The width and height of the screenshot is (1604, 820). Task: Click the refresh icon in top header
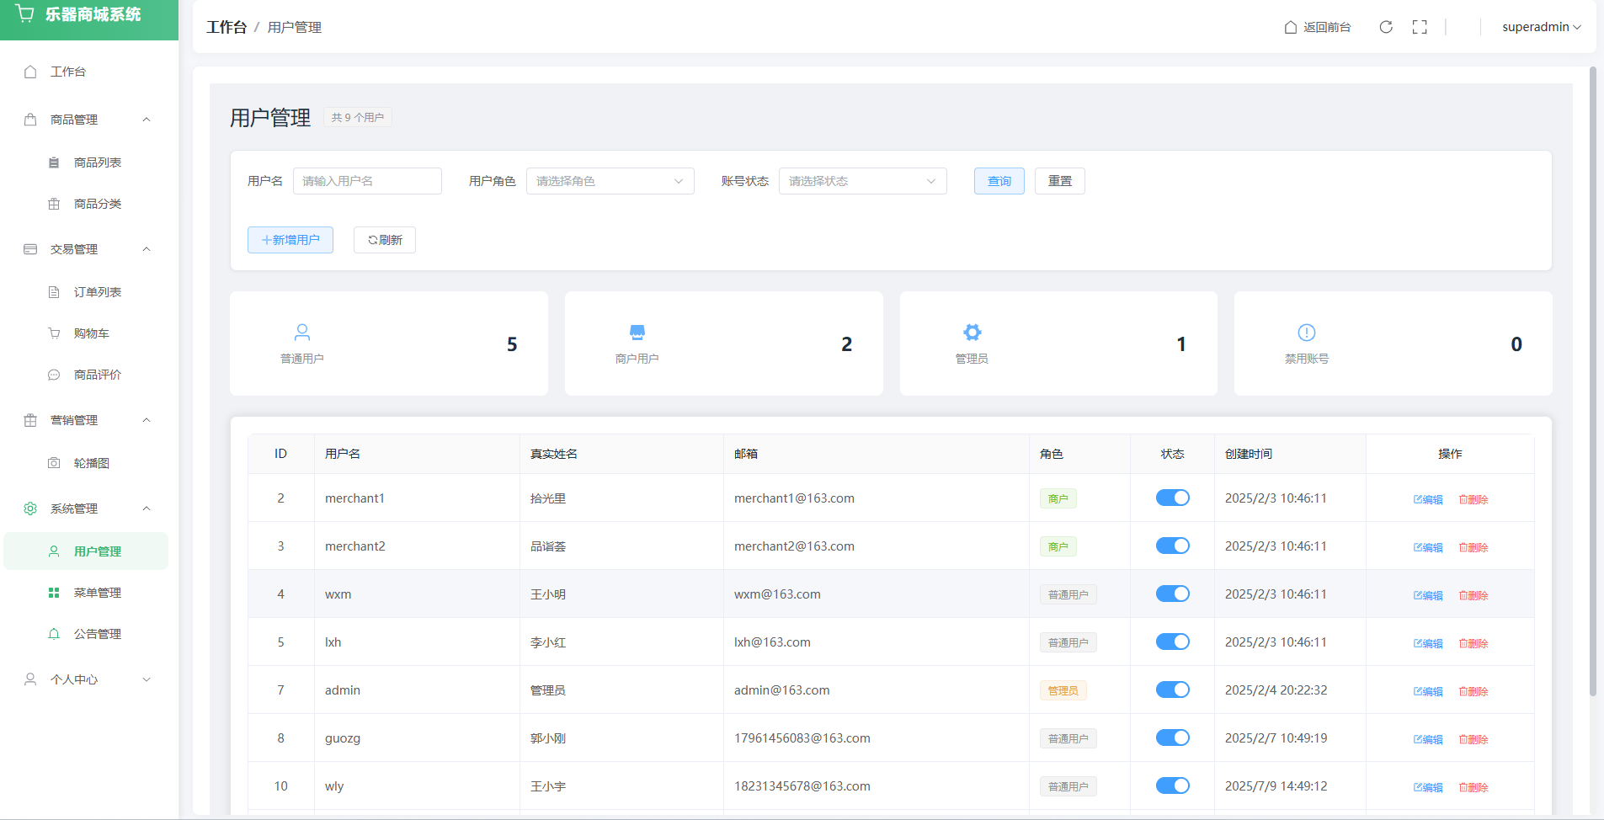click(x=1385, y=27)
